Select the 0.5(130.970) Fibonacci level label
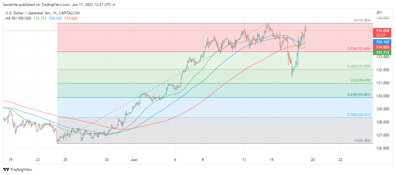Screen dimensions: 396x175 (361, 80)
